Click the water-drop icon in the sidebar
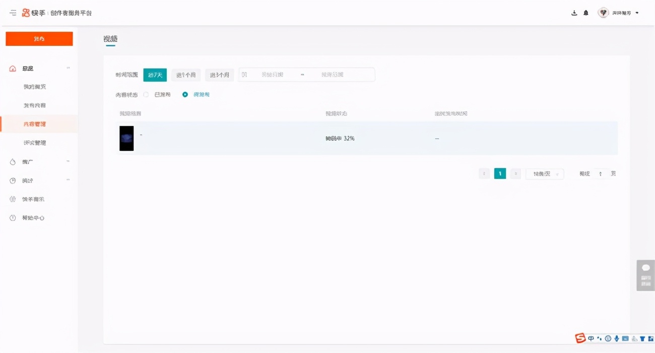Screen dimensions: 655x353 coord(13,162)
